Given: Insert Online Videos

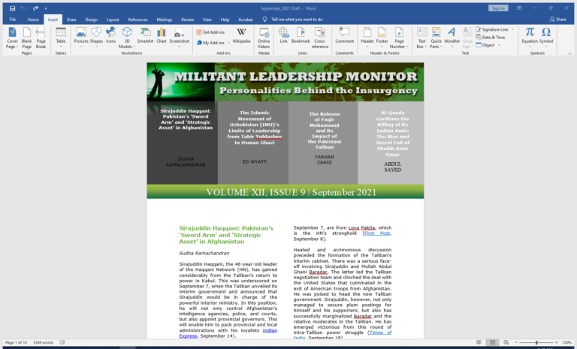Looking at the screenshot, I should pos(264,38).
